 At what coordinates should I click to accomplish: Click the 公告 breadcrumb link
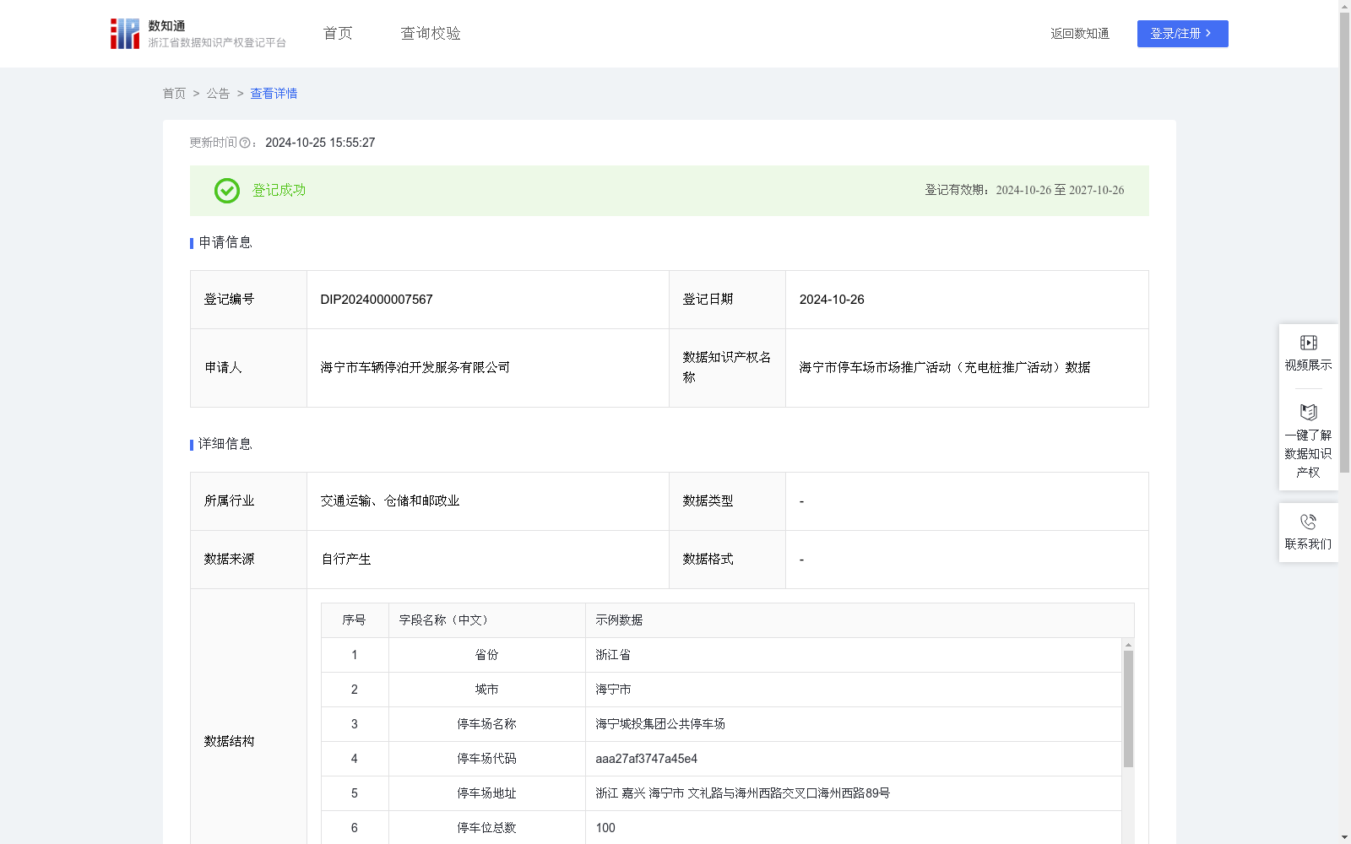(218, 94)
